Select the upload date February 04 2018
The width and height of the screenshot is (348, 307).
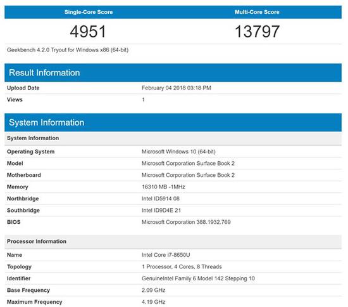click(x=177, y=88)
